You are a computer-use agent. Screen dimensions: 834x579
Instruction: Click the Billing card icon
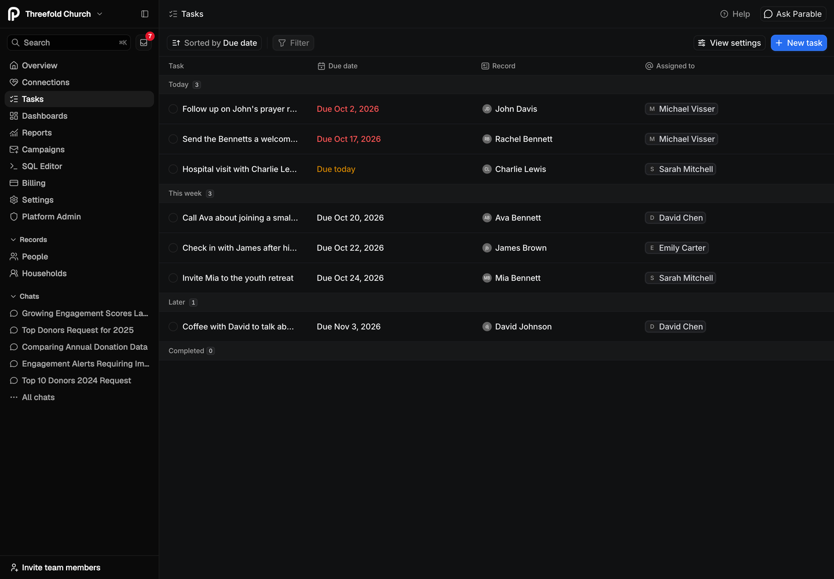tap(14, 183)
